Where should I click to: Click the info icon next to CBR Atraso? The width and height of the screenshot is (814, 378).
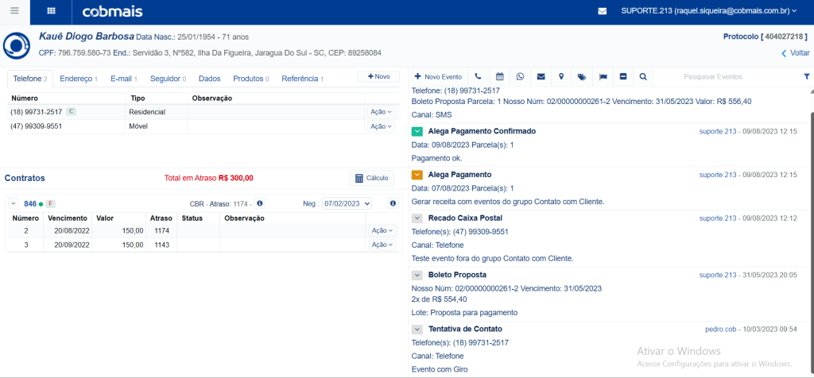coord(259,203)
